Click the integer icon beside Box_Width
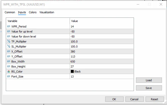Image resolution: width=167 pixels, height=105 pixels. [x=9, y=61]
